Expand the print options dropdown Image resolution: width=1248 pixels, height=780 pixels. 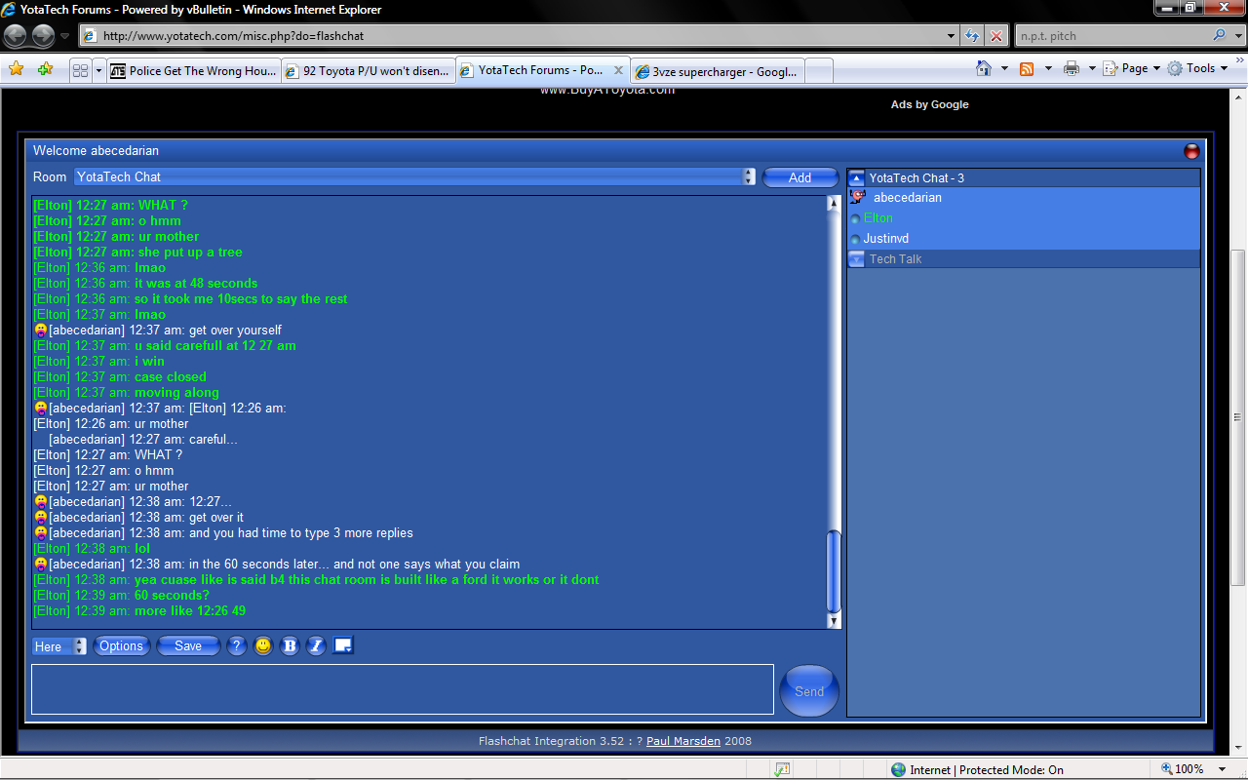pos(1092,68)
